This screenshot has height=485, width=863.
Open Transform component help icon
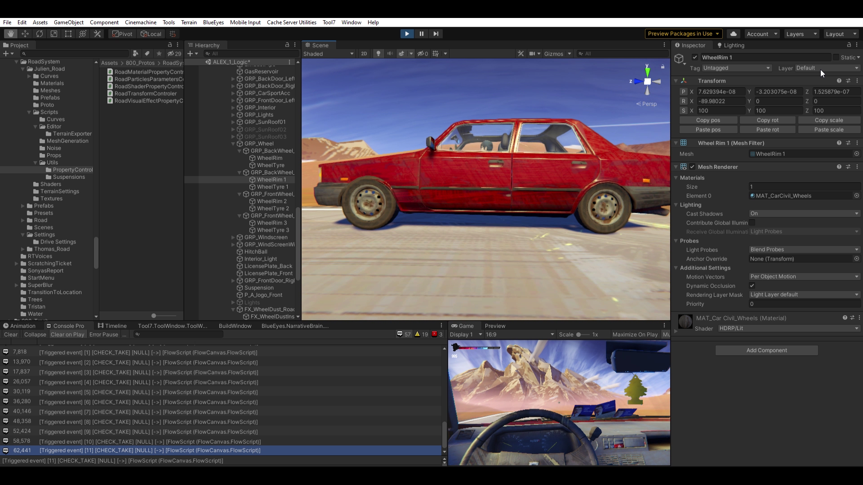pyautogui.click(x=839, y=81)
